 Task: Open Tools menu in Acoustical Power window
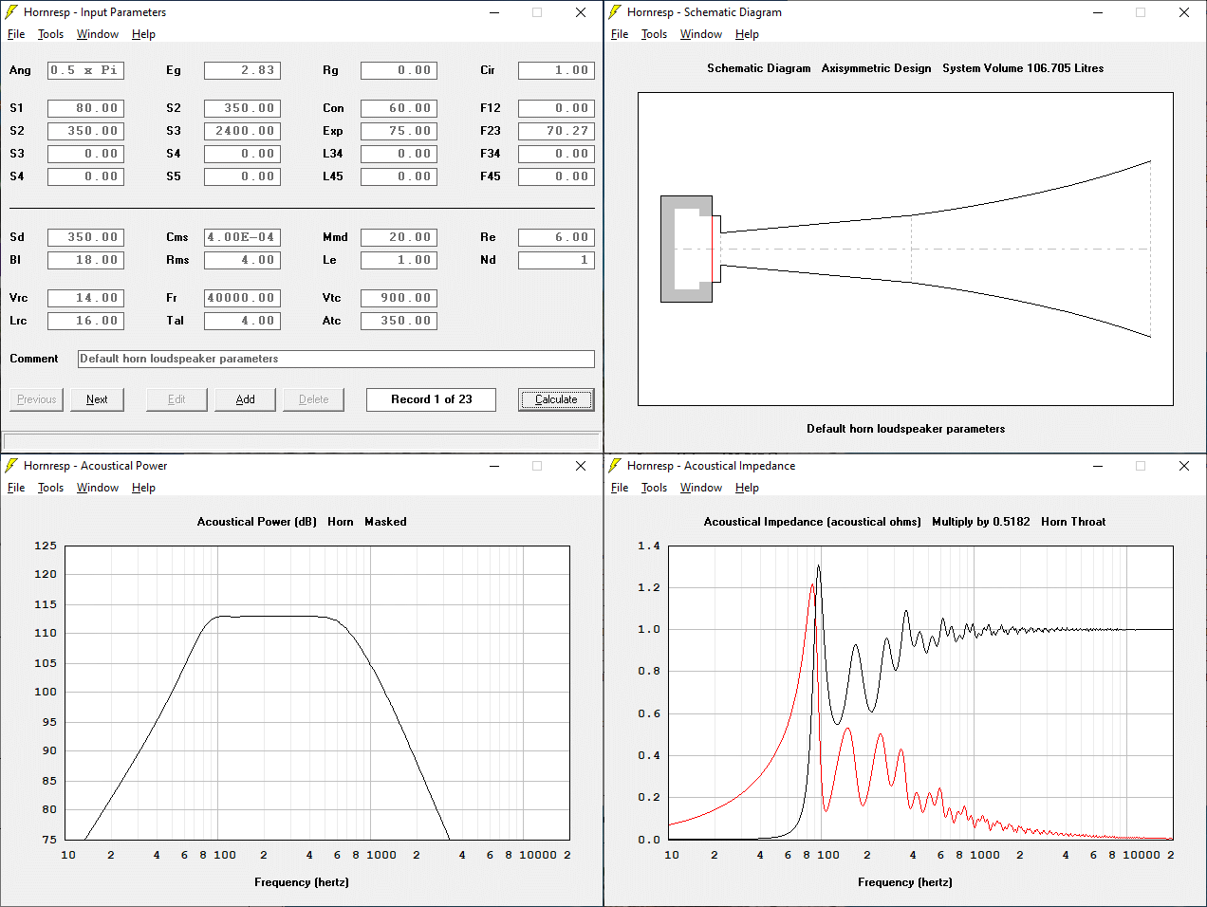(x=50, y=488)
